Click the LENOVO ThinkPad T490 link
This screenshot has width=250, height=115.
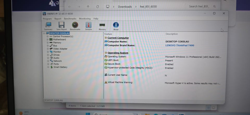click(180, 45)
